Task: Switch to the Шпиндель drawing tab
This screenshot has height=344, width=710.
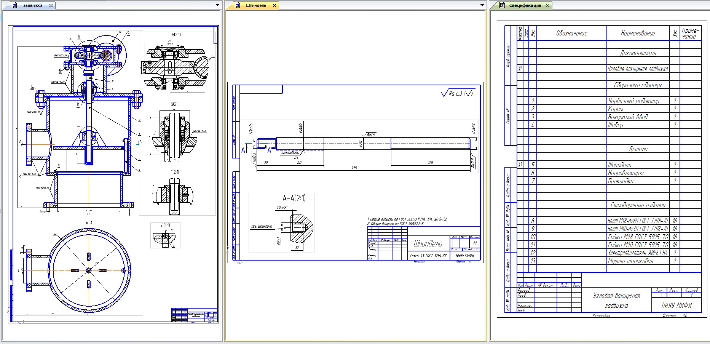Action: point(256,5)
